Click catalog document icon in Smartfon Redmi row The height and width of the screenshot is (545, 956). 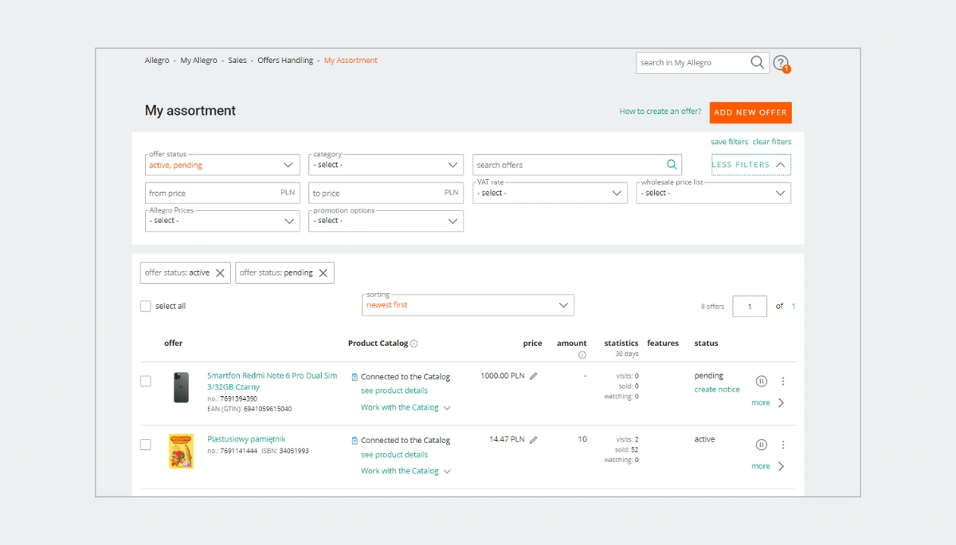(x=355, y=377)
